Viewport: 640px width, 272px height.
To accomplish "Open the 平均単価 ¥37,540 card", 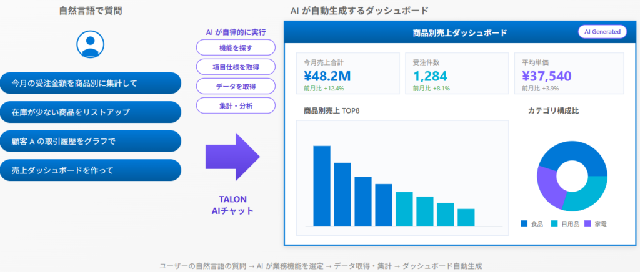I will tap(568, 74).
